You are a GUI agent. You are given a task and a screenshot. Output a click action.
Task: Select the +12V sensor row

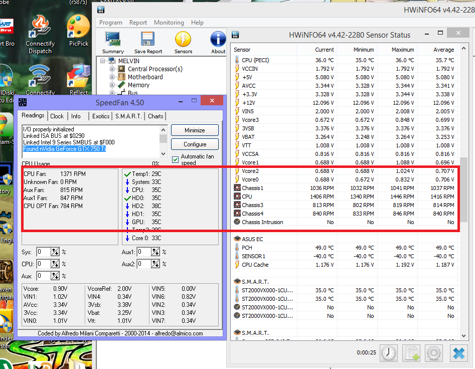346,103
